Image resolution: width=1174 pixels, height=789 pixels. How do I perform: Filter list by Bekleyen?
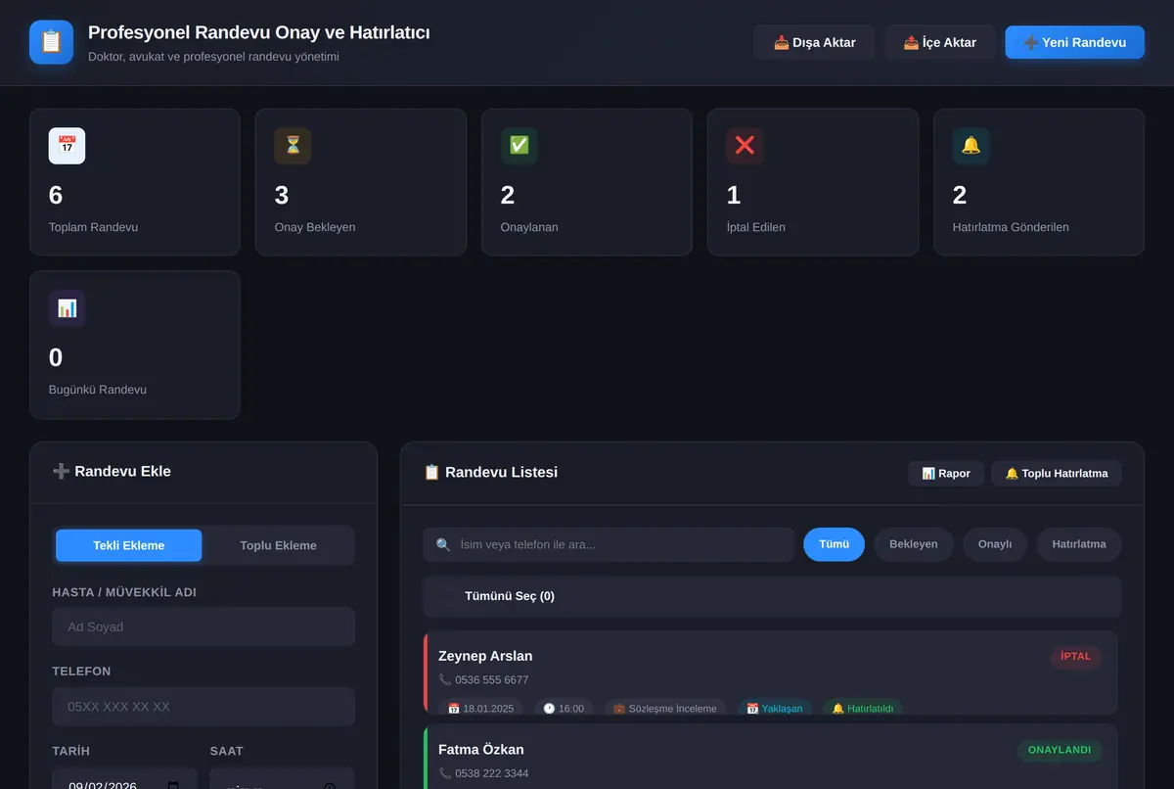pyautogui.click(x=914, y=544)
